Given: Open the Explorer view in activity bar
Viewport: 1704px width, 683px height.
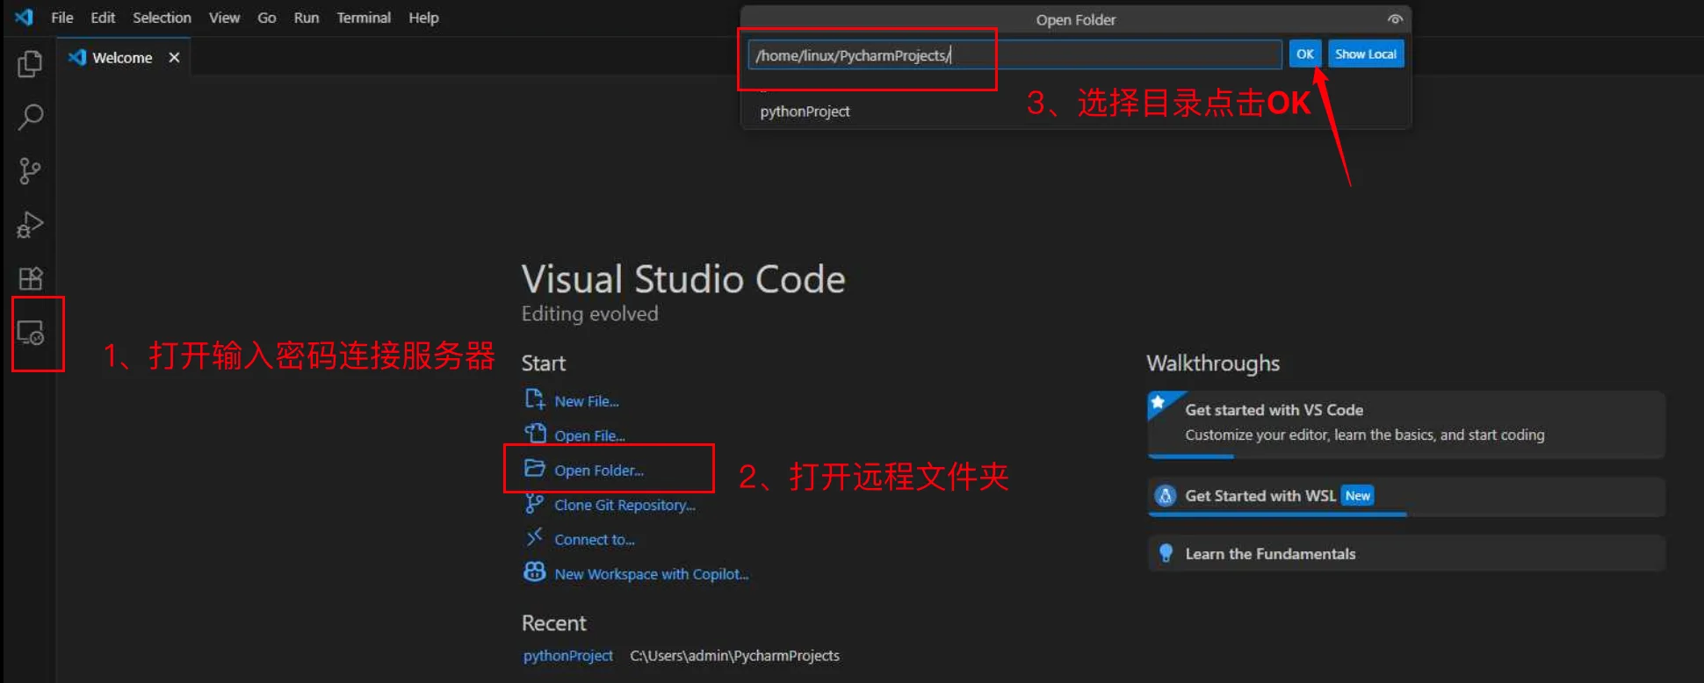Looking at the screenshot, I should 30,63.
